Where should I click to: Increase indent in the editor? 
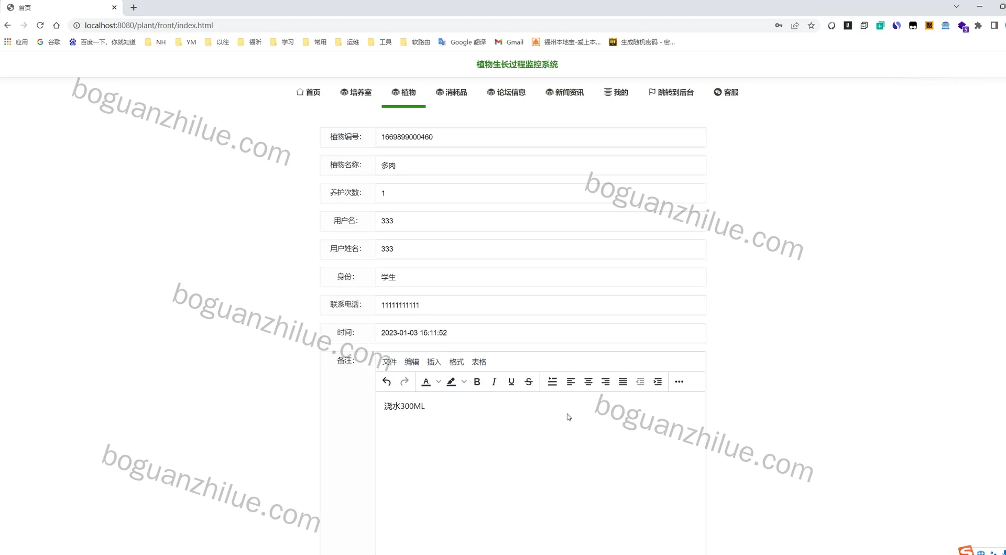(658, 382)
